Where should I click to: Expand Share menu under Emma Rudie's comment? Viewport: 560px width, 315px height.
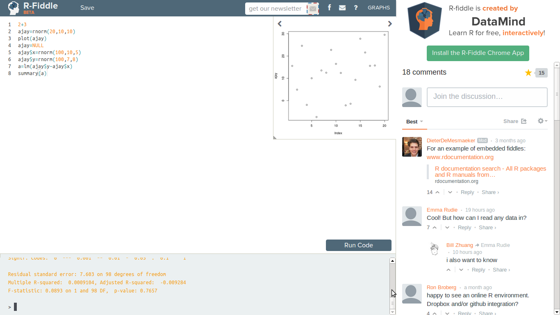[x=487, y=228]
